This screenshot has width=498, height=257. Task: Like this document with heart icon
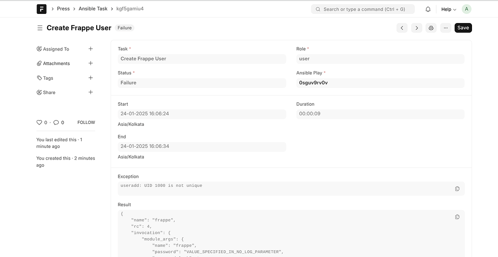point(39,122)
